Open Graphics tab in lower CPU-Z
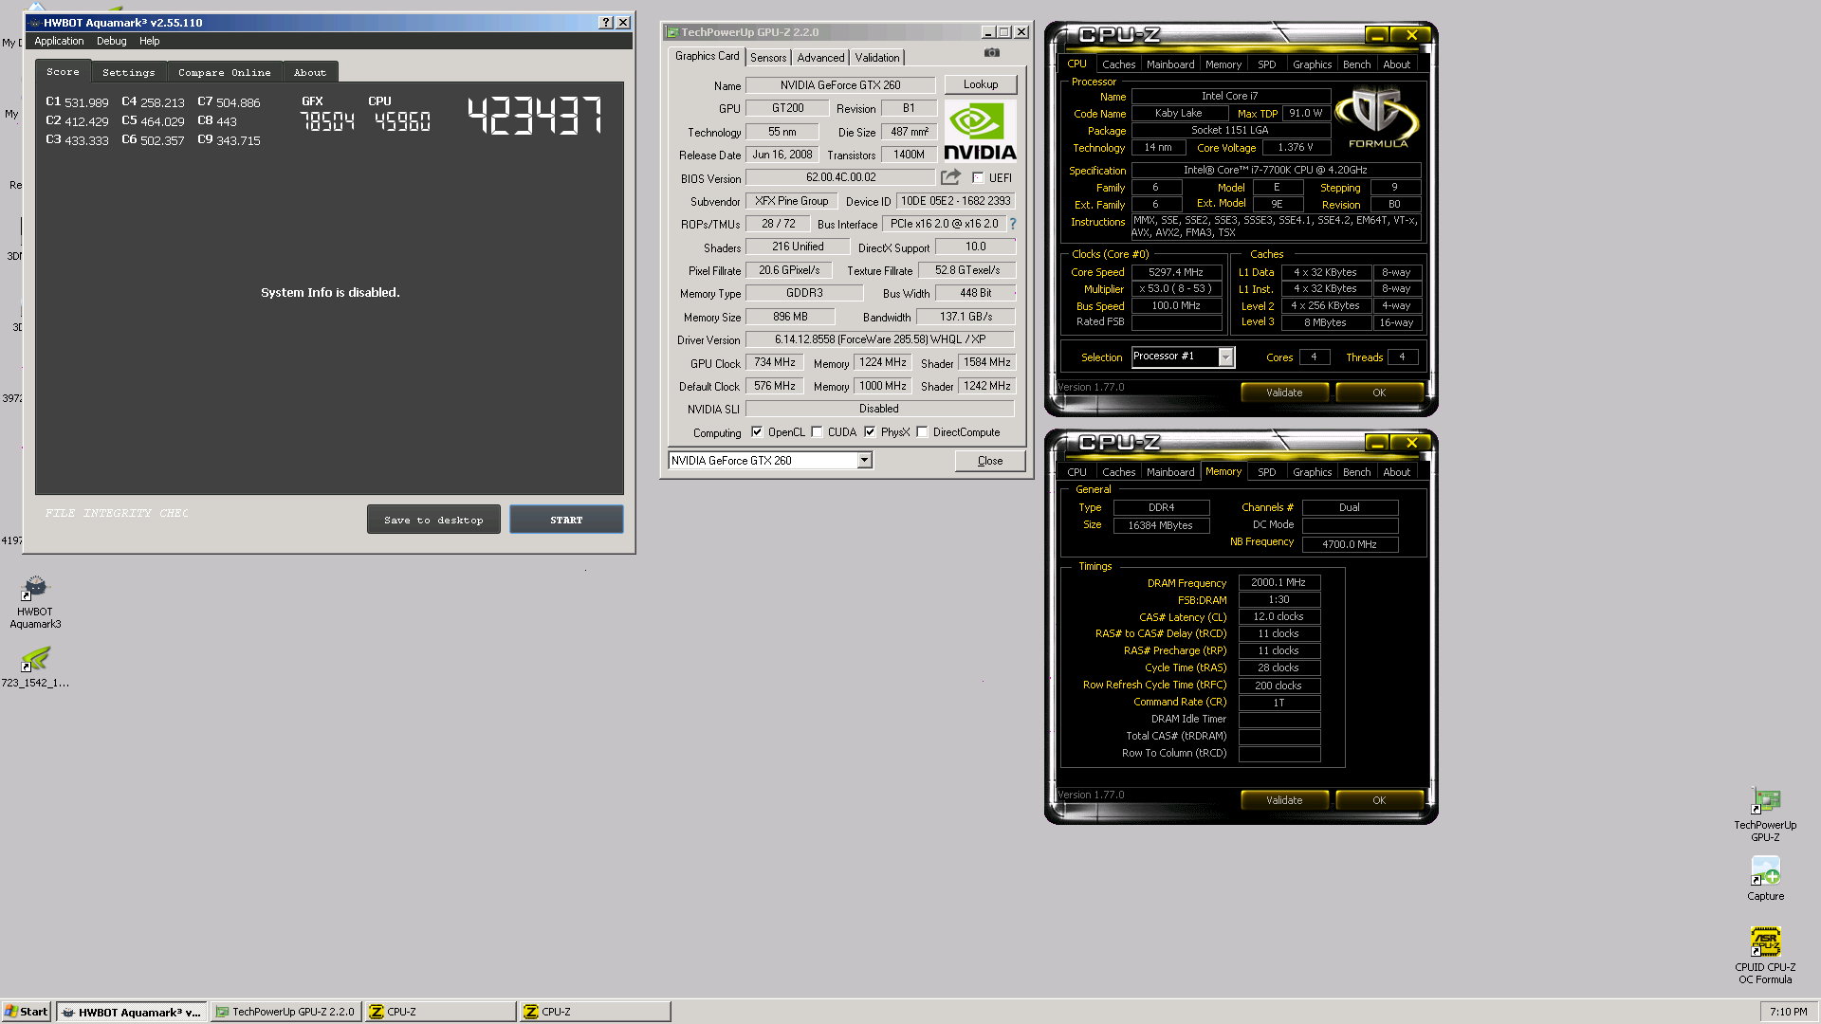 point(1312,472)
